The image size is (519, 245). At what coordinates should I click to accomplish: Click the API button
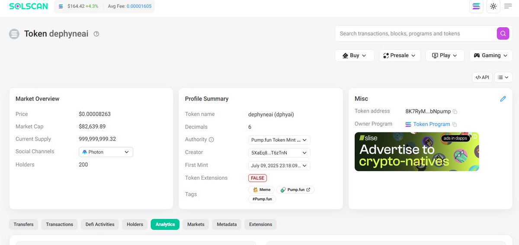[482, 77]
